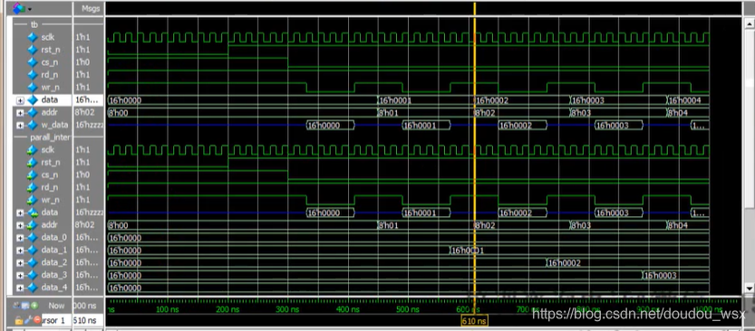The height and width of the screenshot is (331, 755).
Task: Click the yellow 610 ns cursor flag
Action: point(475,320)
